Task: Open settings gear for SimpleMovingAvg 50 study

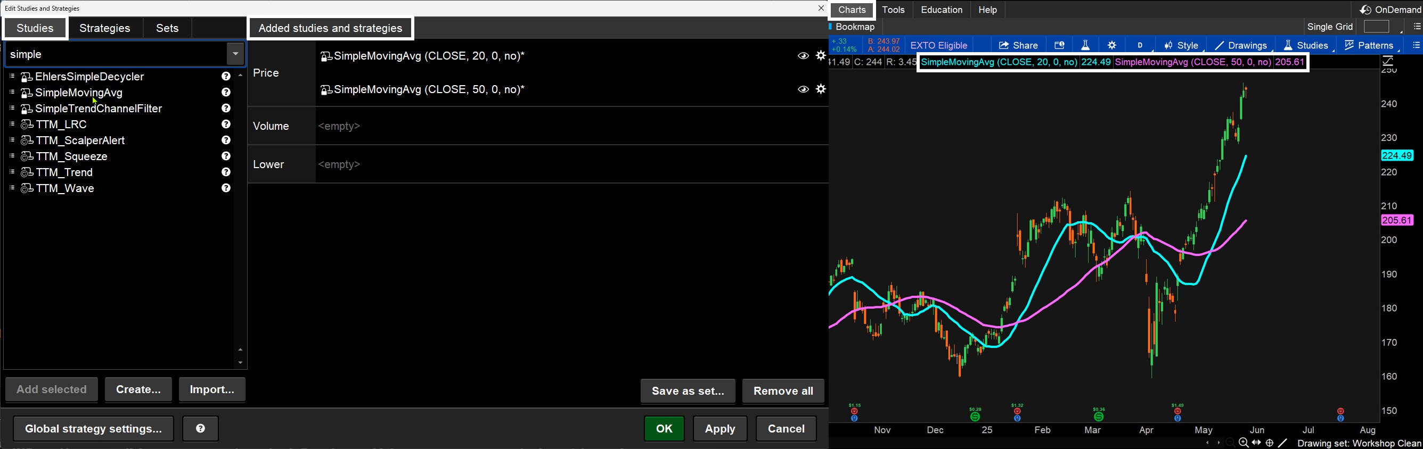Action: [x=821, y=89]
